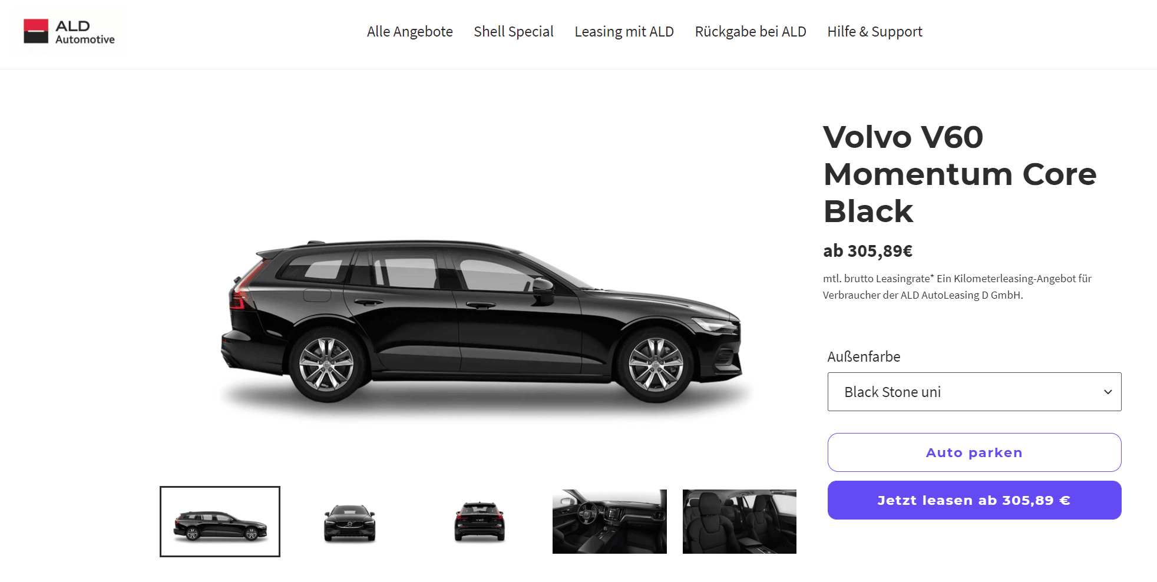
Task: Click the Auto parken button
Action: tap(974, 452)
